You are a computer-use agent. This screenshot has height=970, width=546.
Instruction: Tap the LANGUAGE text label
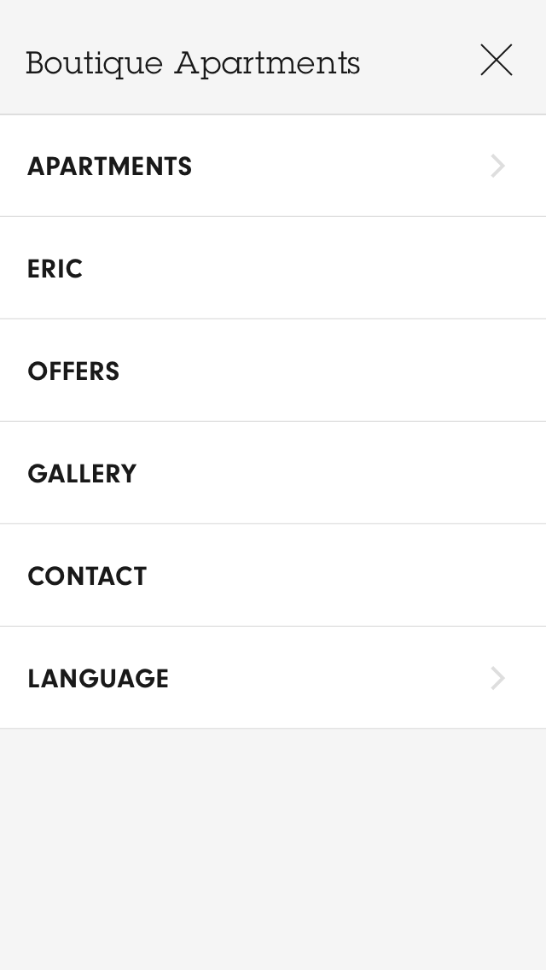tap(98, 679)
